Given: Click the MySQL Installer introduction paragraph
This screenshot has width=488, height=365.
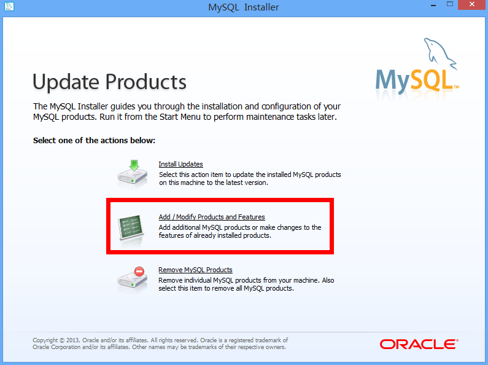Looking at the screenshot, I should [187, 111].
